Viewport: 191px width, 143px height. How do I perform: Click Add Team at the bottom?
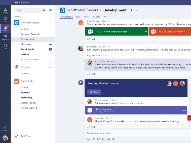pyautogui.click(x=23, y=136)
